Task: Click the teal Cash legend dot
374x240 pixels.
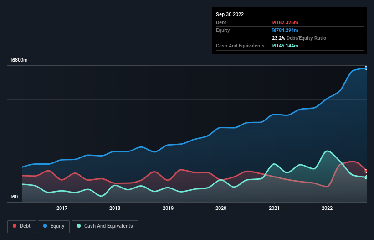Action: point(79,226)
